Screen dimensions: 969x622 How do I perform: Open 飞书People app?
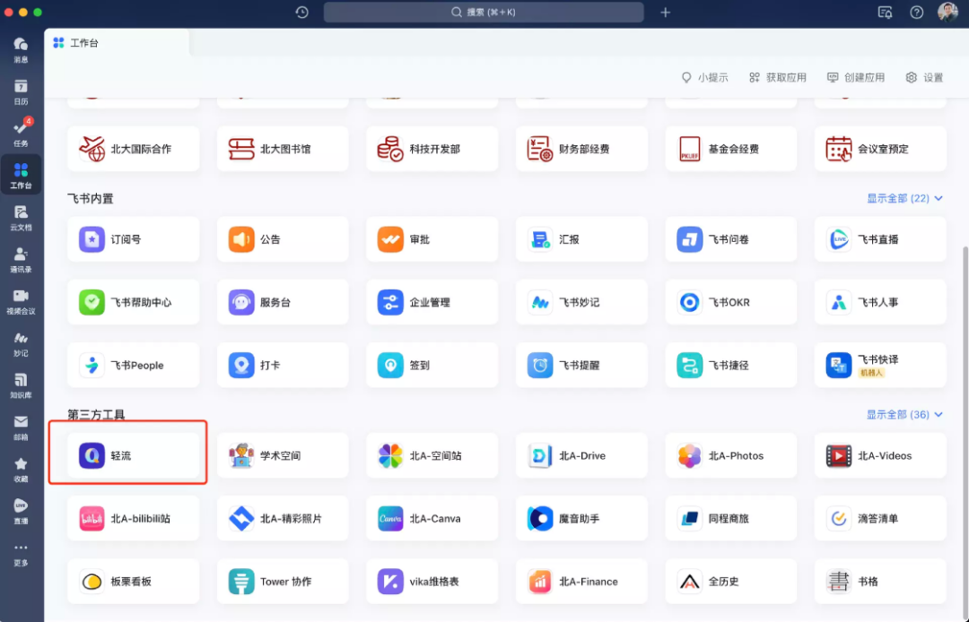point(133,366)
